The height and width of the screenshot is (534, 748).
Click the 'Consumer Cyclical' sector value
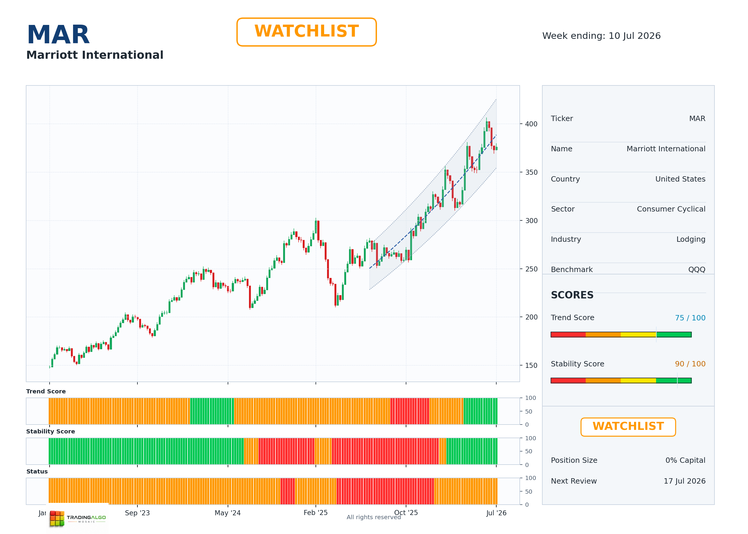tap(671, 209)
